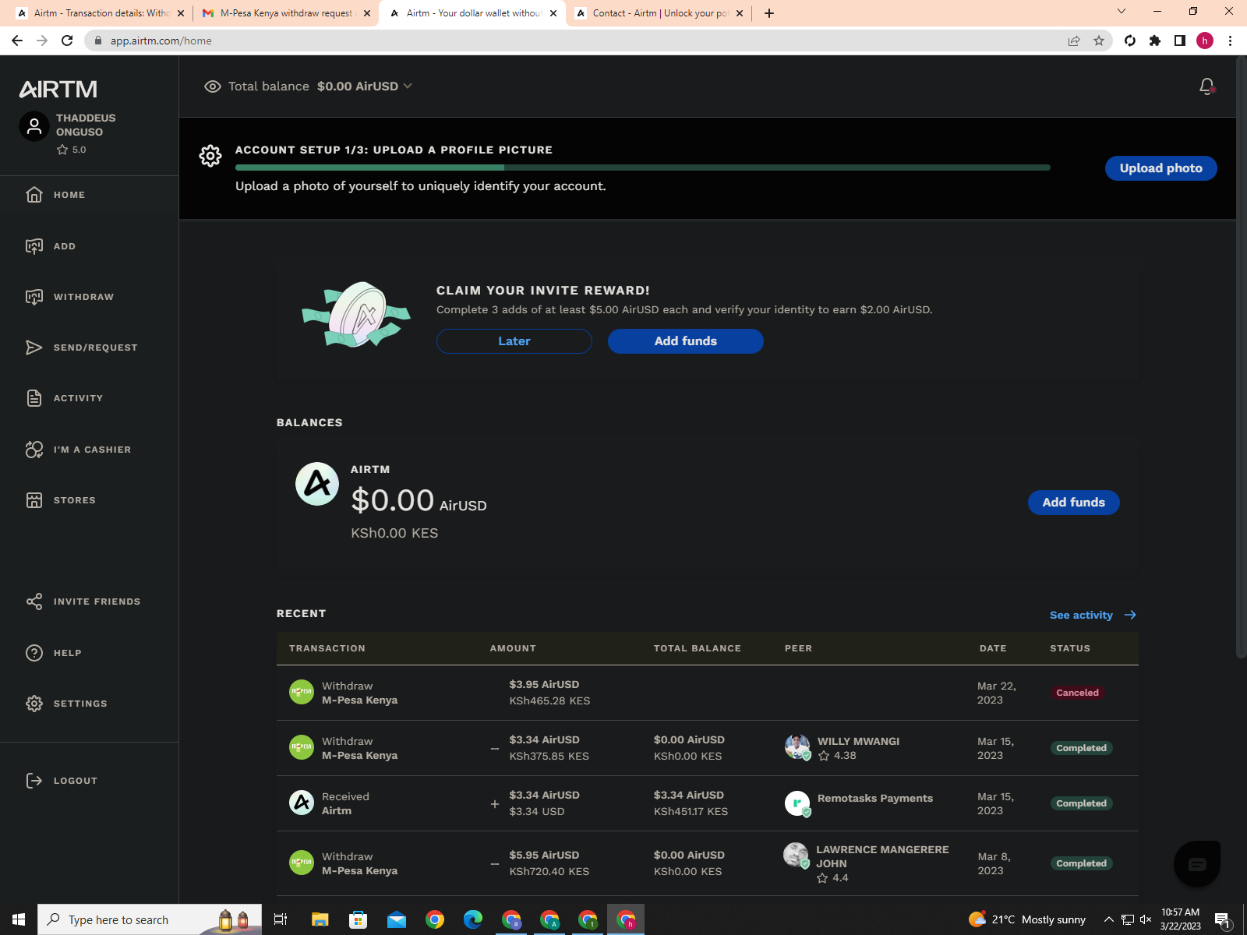Dismiss invite reward with Later button
Image resolution: width=1247 pixels, height=935 pixels.
point(514,341)
